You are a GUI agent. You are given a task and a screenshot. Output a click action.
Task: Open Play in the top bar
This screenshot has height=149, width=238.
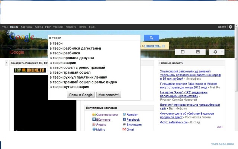(48, 27)
